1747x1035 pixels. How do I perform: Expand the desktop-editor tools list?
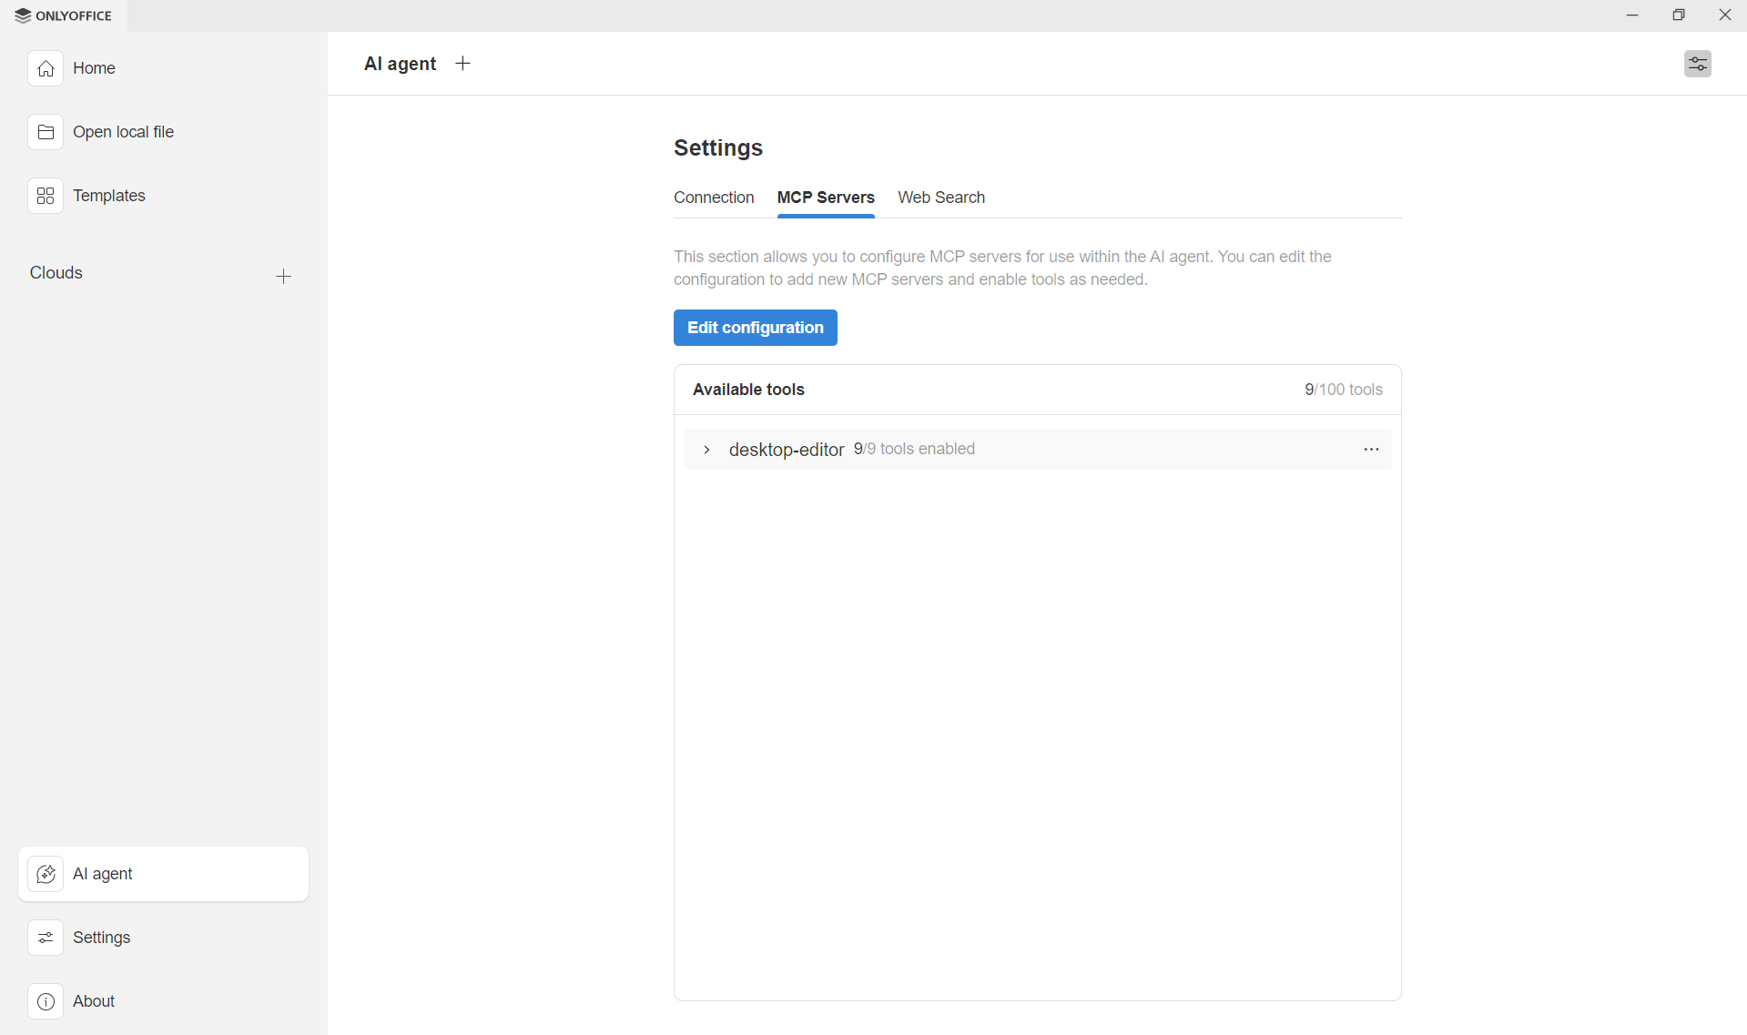click(x=706, y=449)
